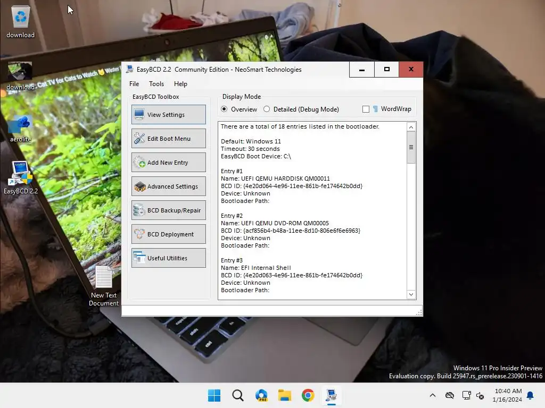Click the EasyBCD taskbar icon
The height and width of the screenshot is (408, 545).
pyautogui.click(x=331, y=395)
